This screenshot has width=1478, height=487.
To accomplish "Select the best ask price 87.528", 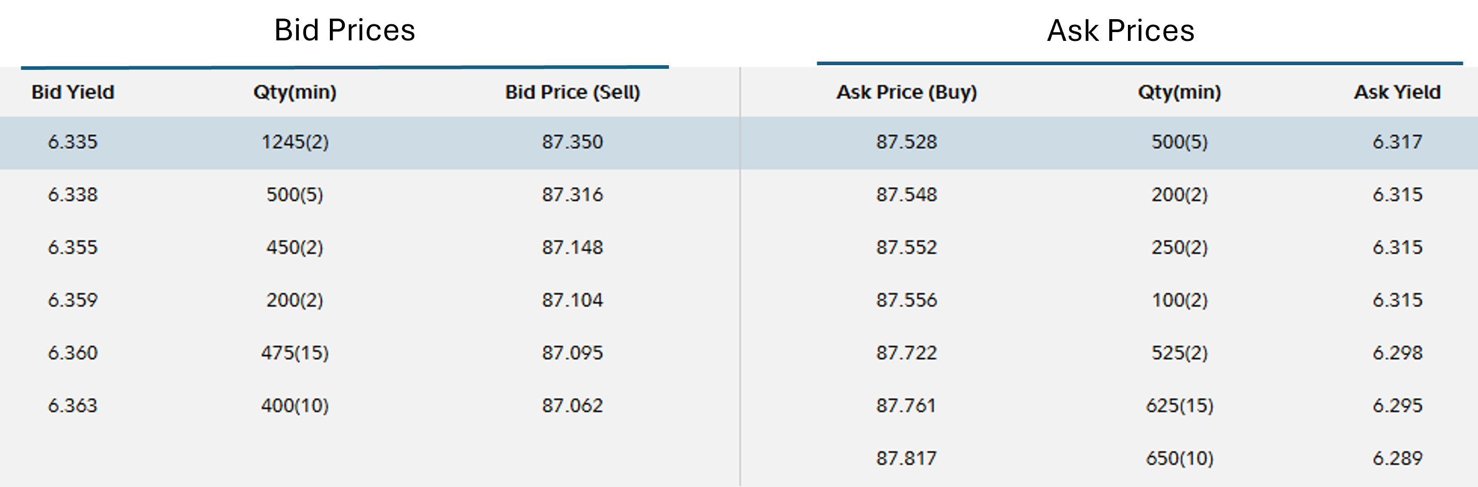I will coord(906,142).
